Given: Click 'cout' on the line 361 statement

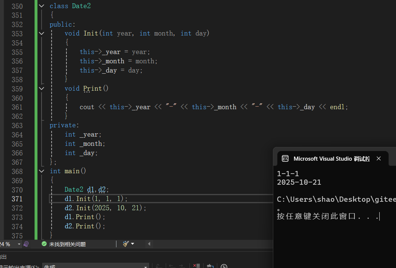Looking at the screenshot, I should (87, 107).
